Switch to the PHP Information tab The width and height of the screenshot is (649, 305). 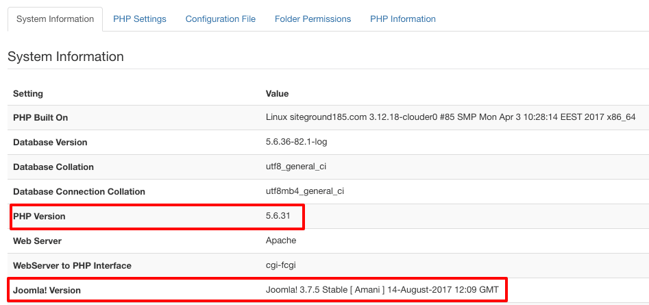403,19
